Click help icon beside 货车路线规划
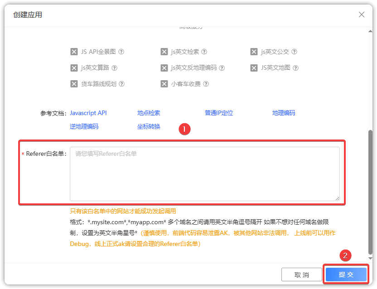The height and width of the screenshot is (289, 377). point(121,84)
